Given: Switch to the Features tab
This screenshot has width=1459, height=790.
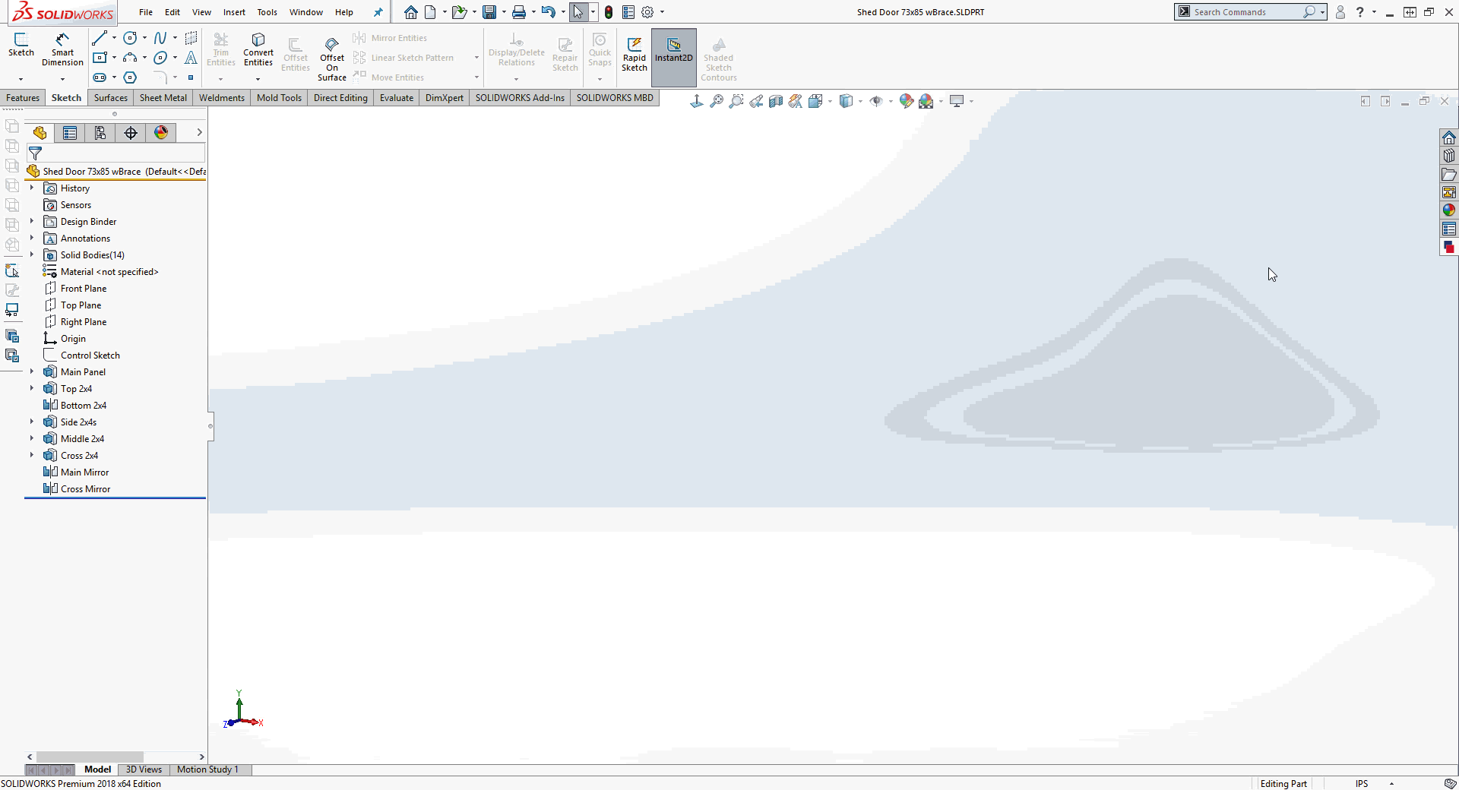Looking at the screenshot, I should pyautogui.click(x=23, y=98).
